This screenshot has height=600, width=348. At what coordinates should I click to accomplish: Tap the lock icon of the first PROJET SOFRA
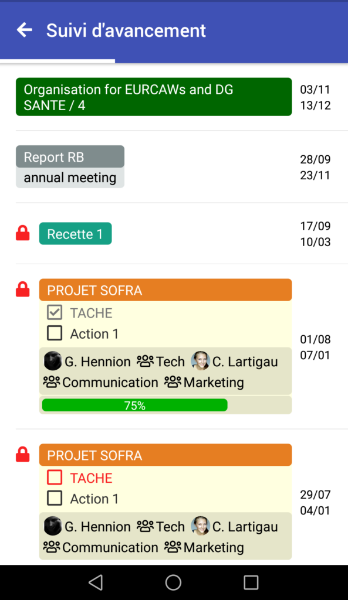tap(23, 289)
